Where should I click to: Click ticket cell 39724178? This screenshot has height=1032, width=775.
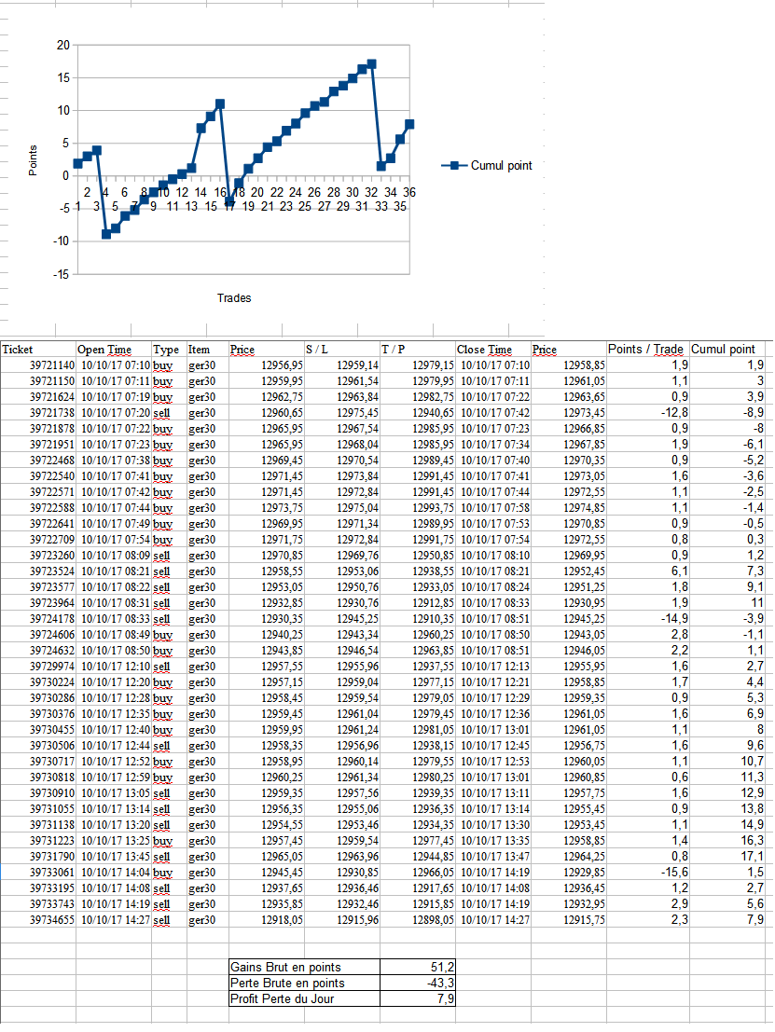click(x=38, y=619)
